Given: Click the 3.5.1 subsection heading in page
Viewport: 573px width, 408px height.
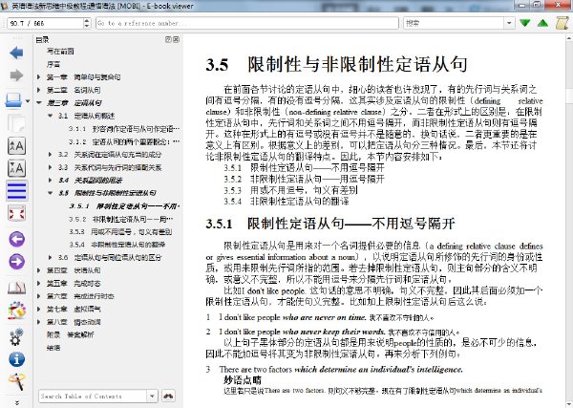Looking at the screenshot, I should tap(330, 224).
